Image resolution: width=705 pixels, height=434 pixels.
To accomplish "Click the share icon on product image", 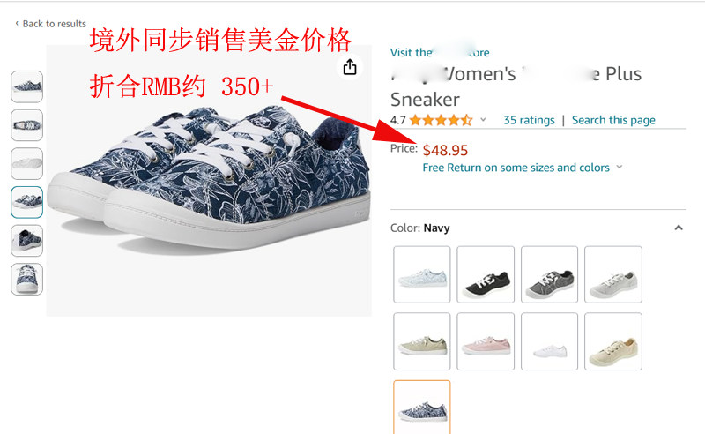I will click(x=350, y=68).
